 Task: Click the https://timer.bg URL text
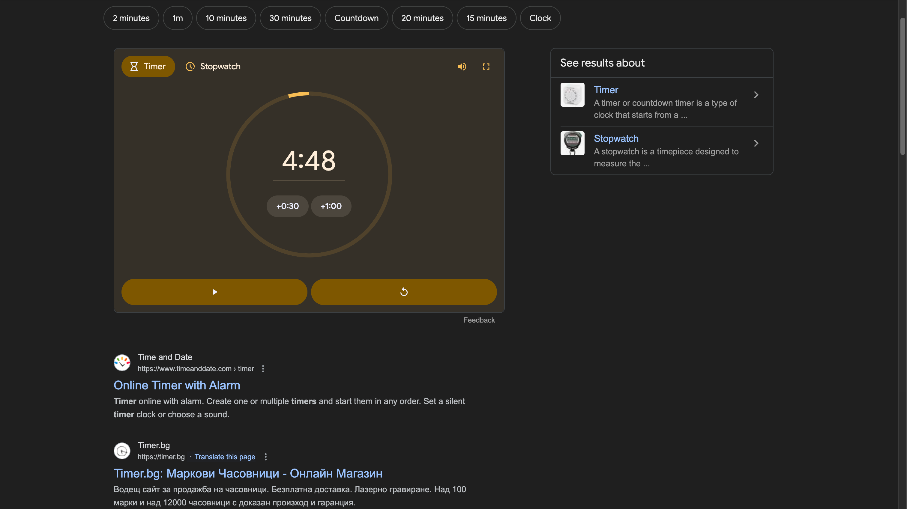[x=161, y=457]
